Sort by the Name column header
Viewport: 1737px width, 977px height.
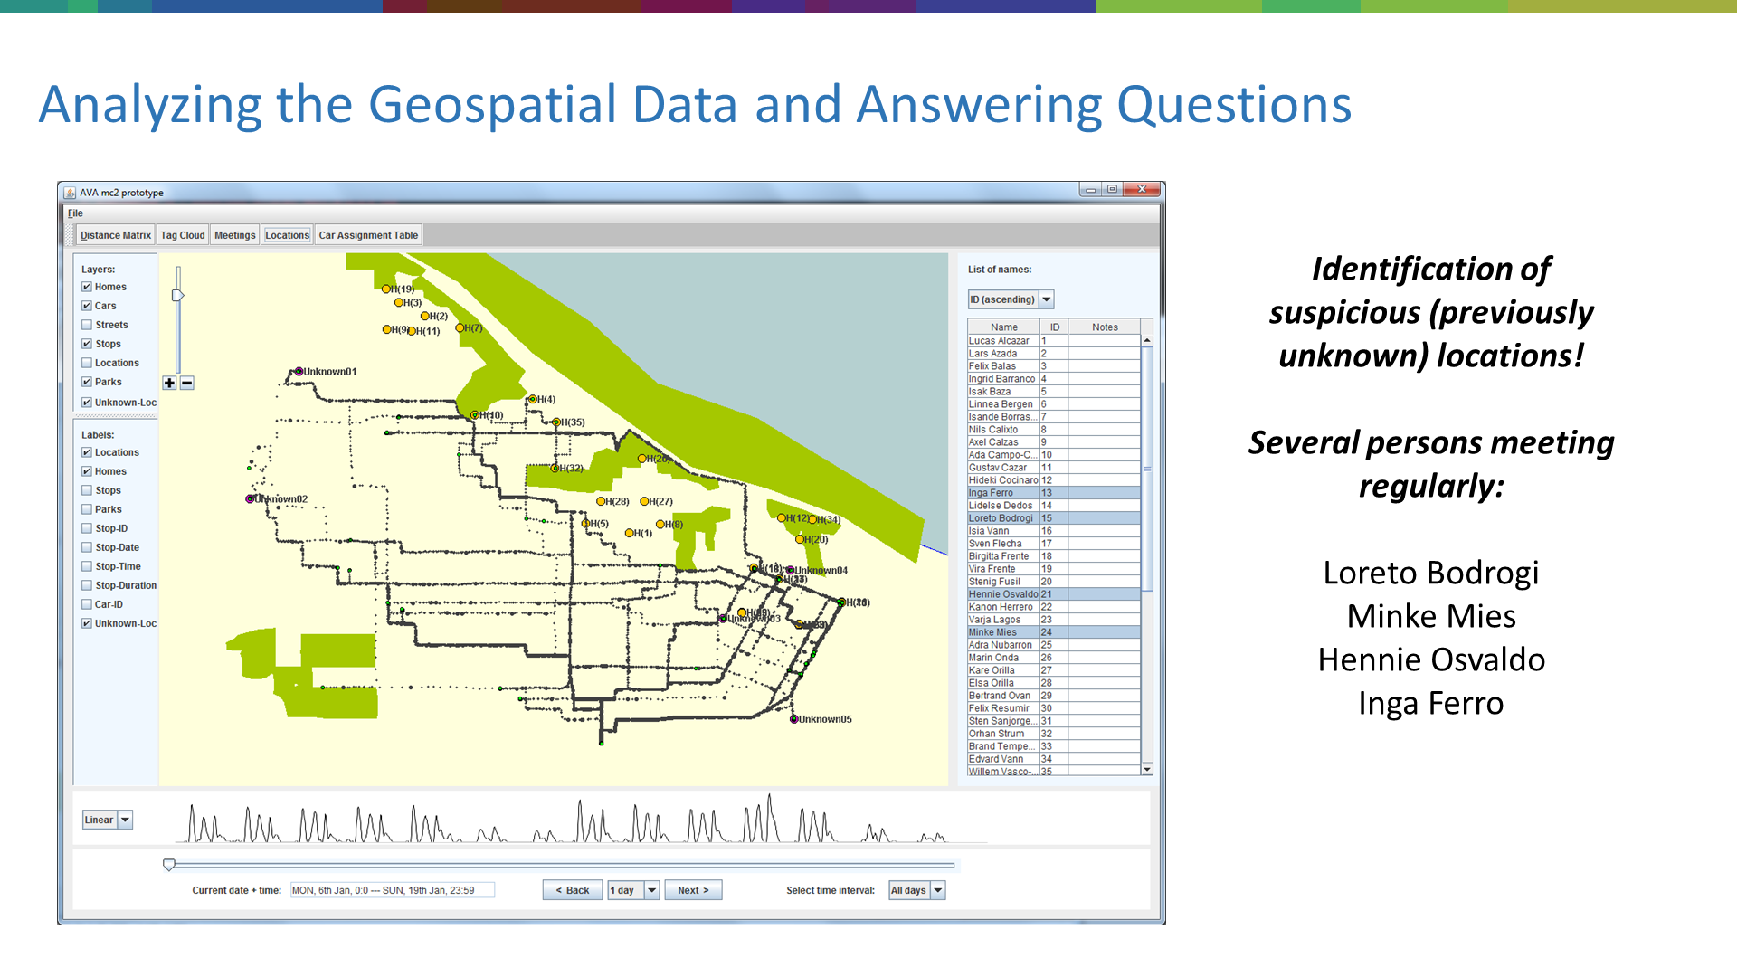[x=1003, y=327]
